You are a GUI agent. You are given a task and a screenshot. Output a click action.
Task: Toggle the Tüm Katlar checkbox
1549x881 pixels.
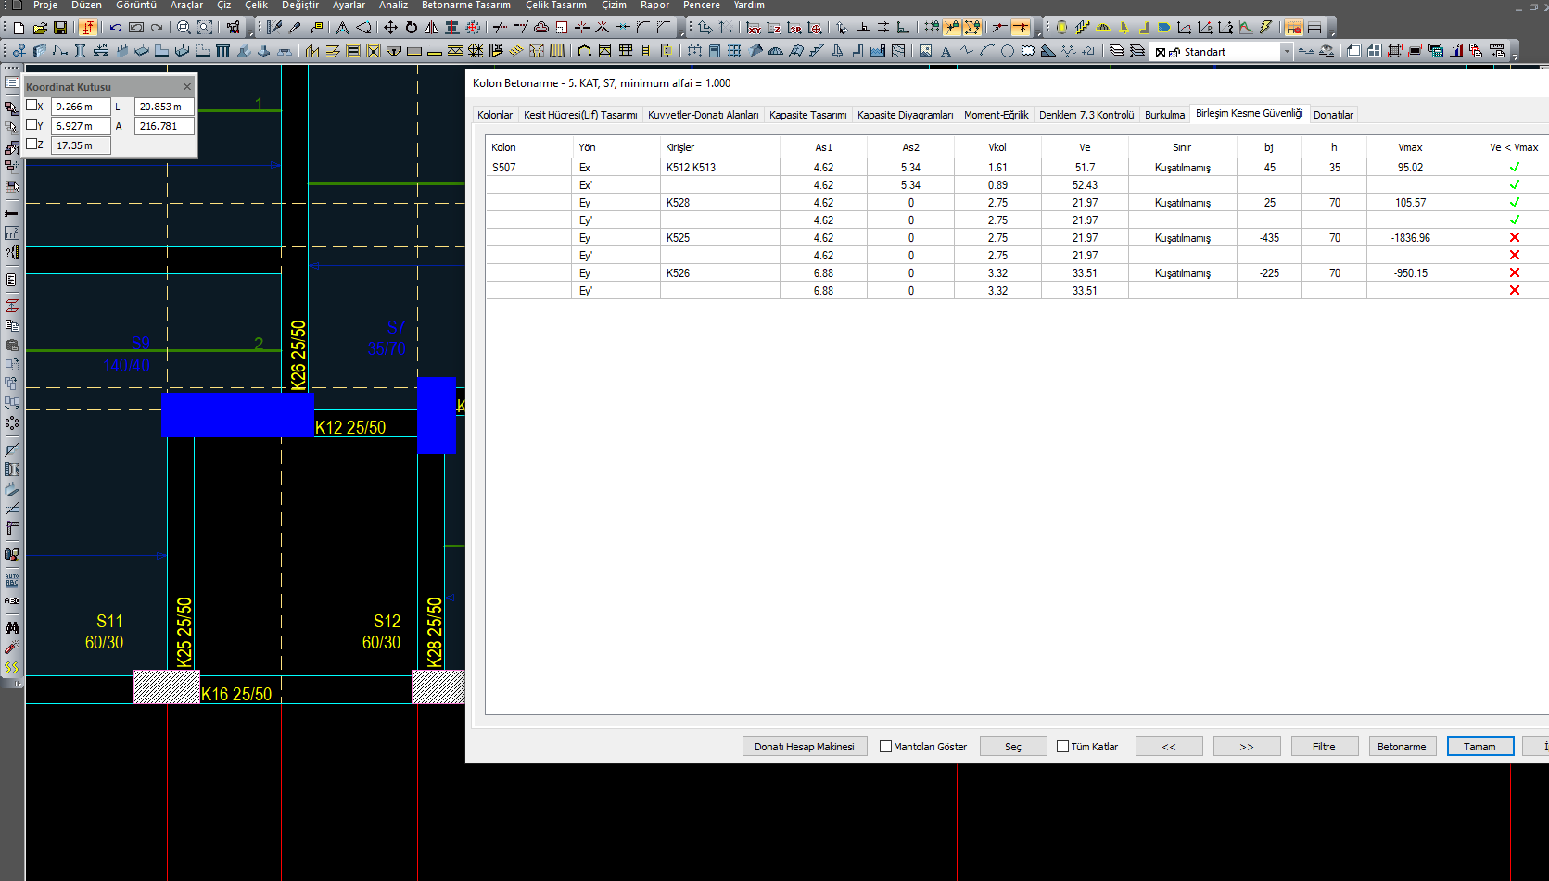pyautogui.click(x=1063, y=747)
